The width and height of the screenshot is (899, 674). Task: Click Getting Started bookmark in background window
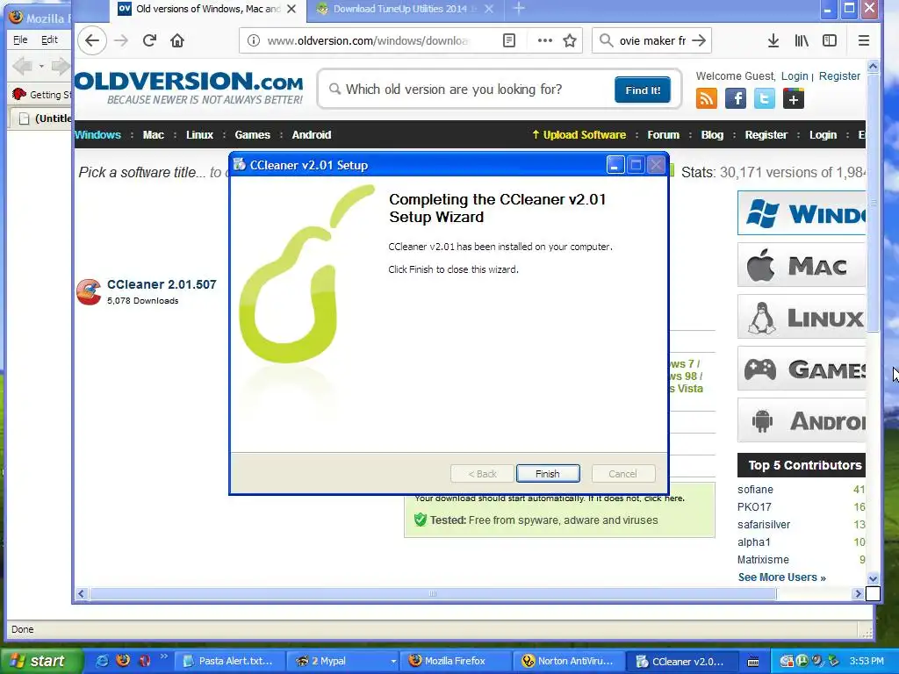[x=42, y=95]
